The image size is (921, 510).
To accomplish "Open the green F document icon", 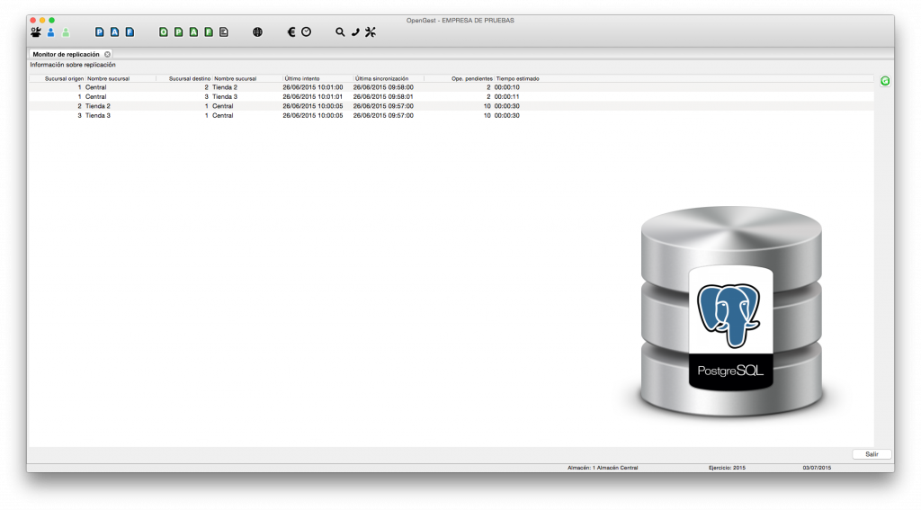I will [x=209, y=32].
